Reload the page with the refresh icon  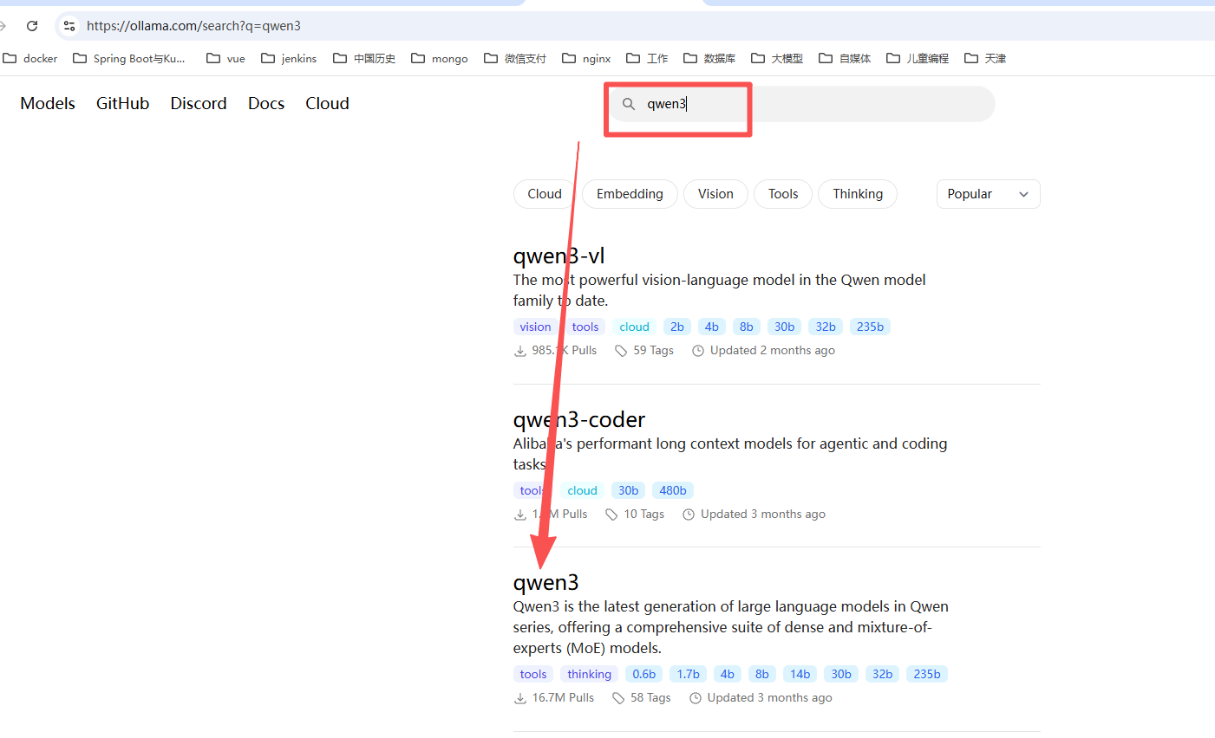click(32, 26)
